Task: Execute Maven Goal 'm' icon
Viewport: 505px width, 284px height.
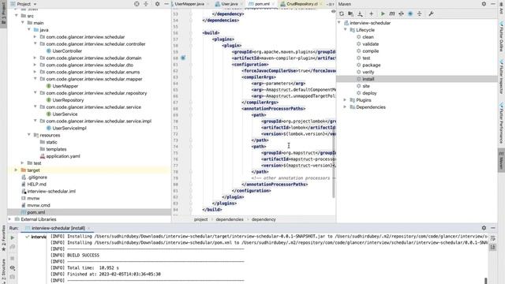Action: 392,14
